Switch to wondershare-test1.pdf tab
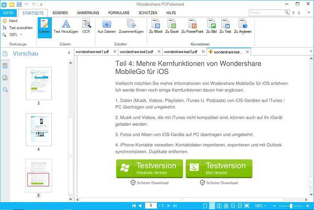Screen dimensions: 314x210 [x=92, y=52]
